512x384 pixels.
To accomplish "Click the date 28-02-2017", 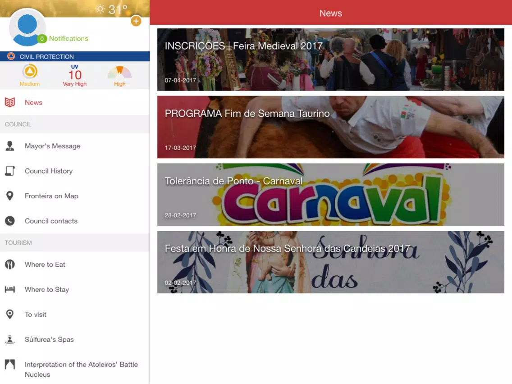I will click(x=180, y=215).
